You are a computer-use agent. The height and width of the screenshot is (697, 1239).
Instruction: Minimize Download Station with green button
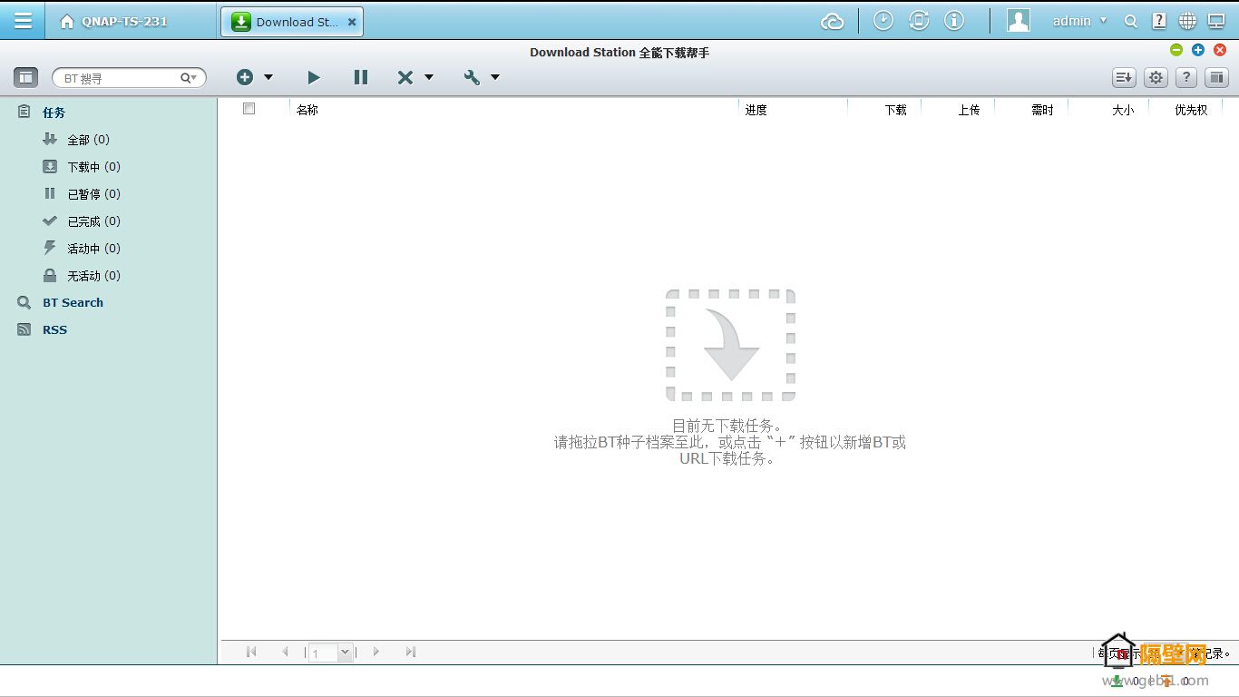[x=1176, y=50]
